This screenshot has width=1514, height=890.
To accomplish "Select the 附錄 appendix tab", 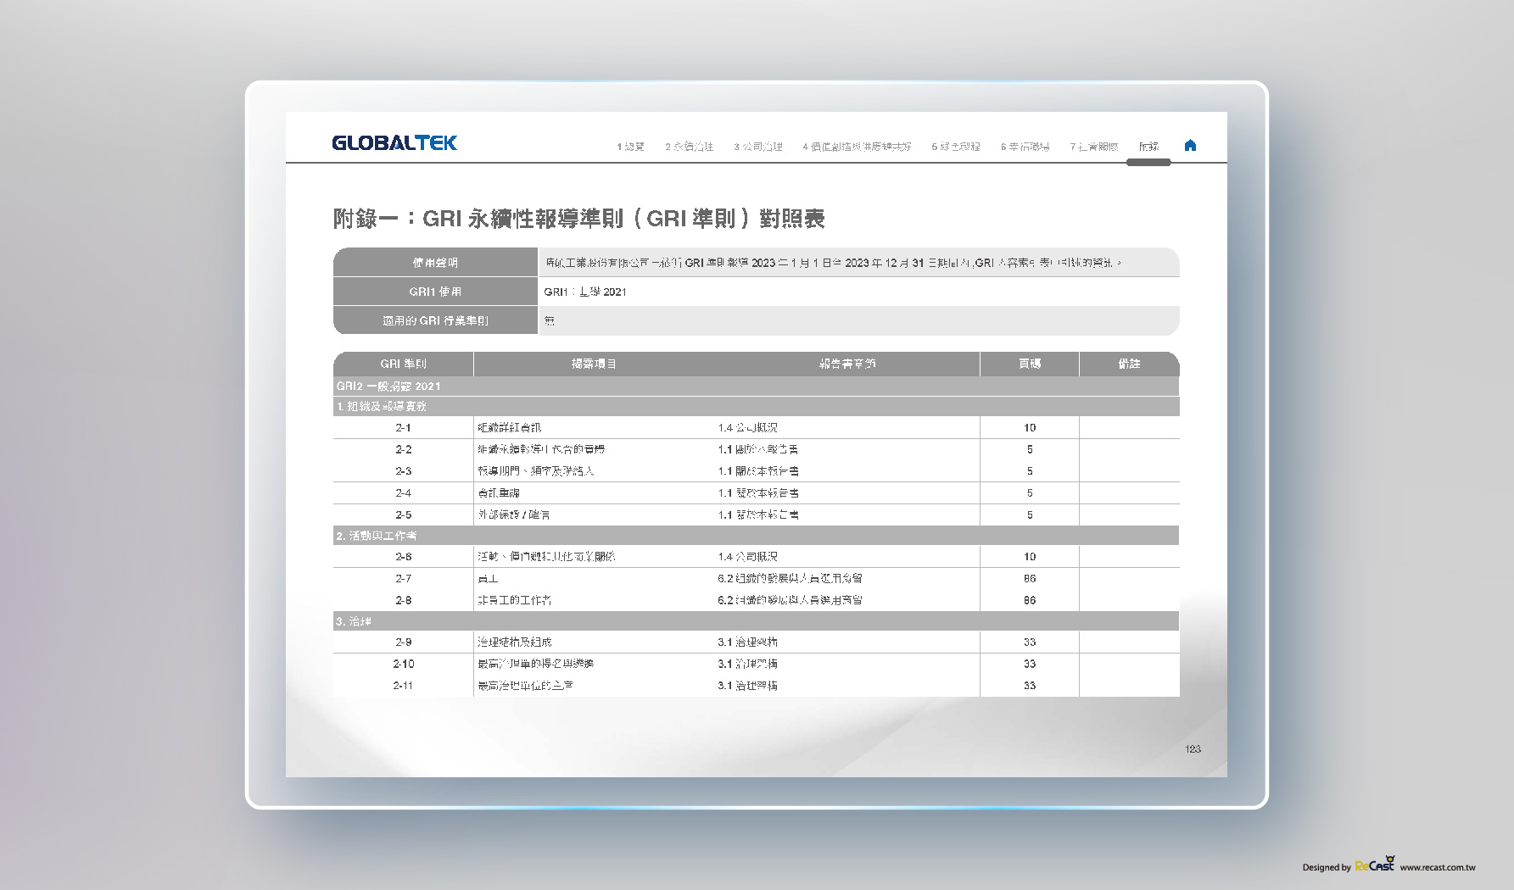I will [x=1148, y=147].
